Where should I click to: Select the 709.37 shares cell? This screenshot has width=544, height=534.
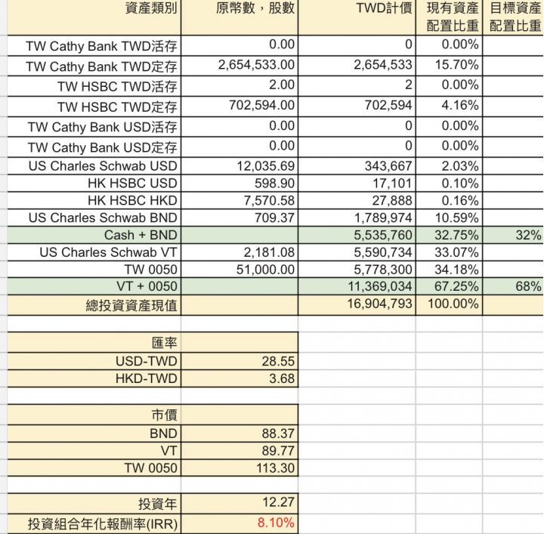click(x=240, y=218)
